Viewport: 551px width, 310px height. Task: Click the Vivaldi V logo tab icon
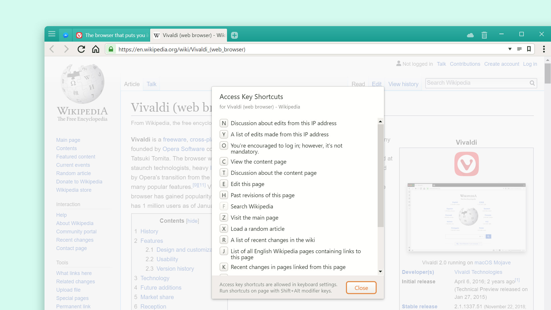tap(79, 35)
